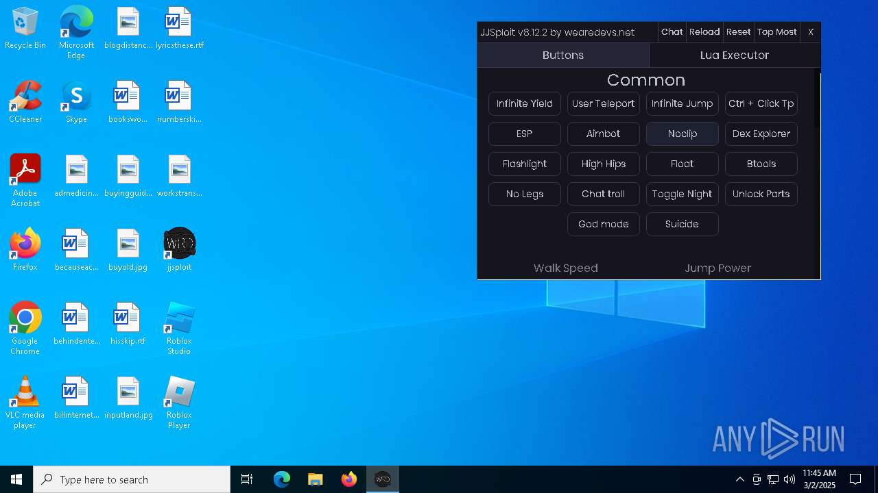Click the Unlock Parts button

[761, 194]
